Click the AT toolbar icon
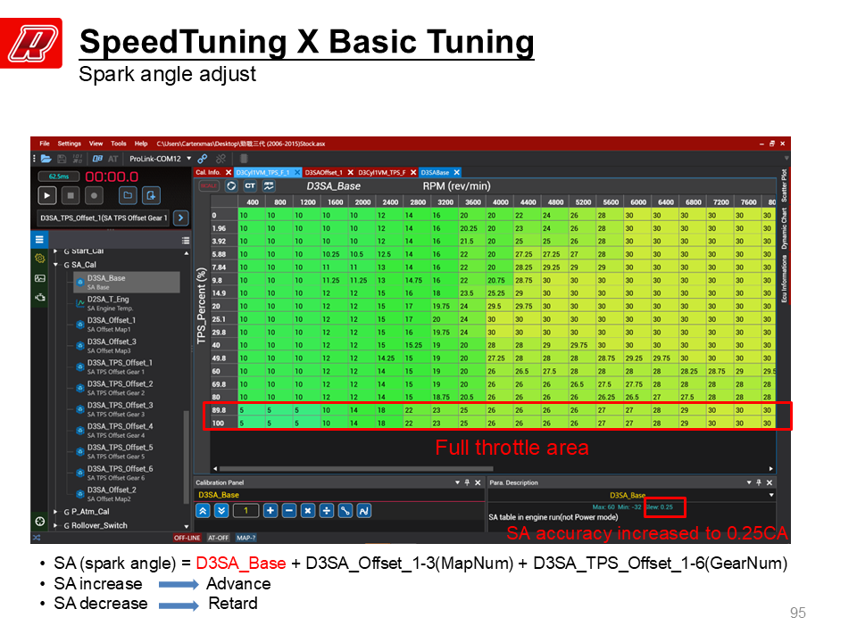Screen dimensions: 857x642 point(113,159)
